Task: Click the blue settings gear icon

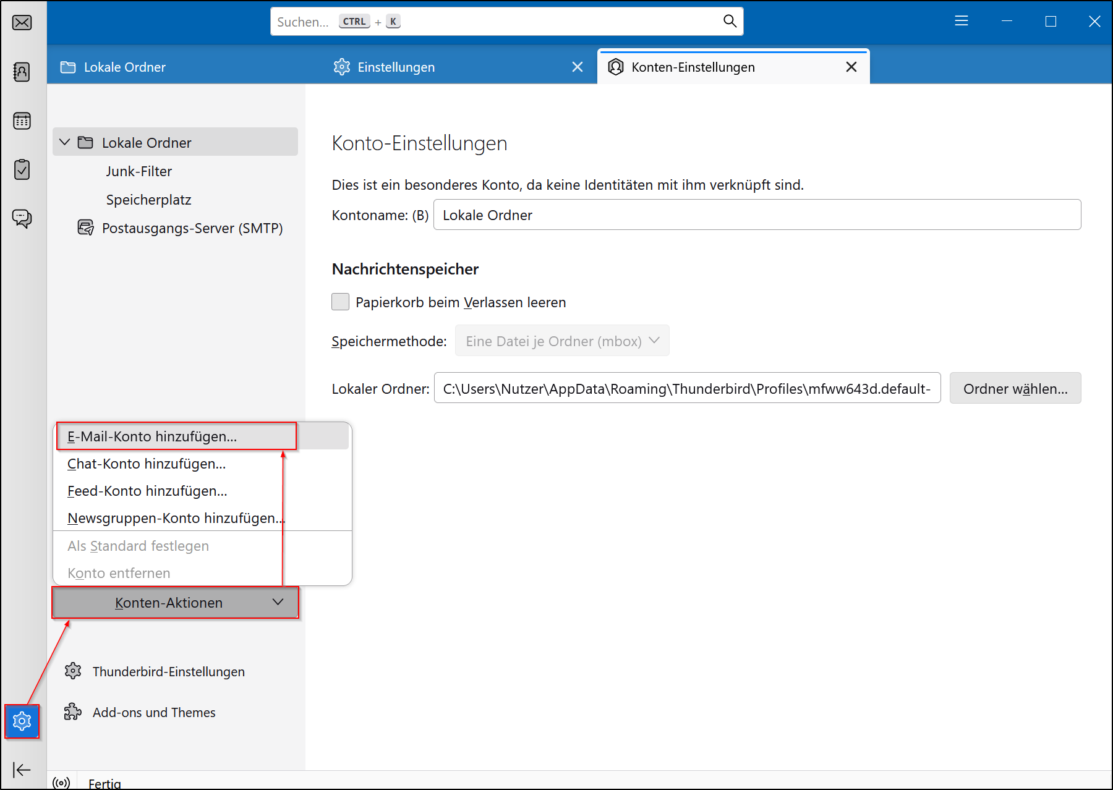Action: tap(22, 721)
